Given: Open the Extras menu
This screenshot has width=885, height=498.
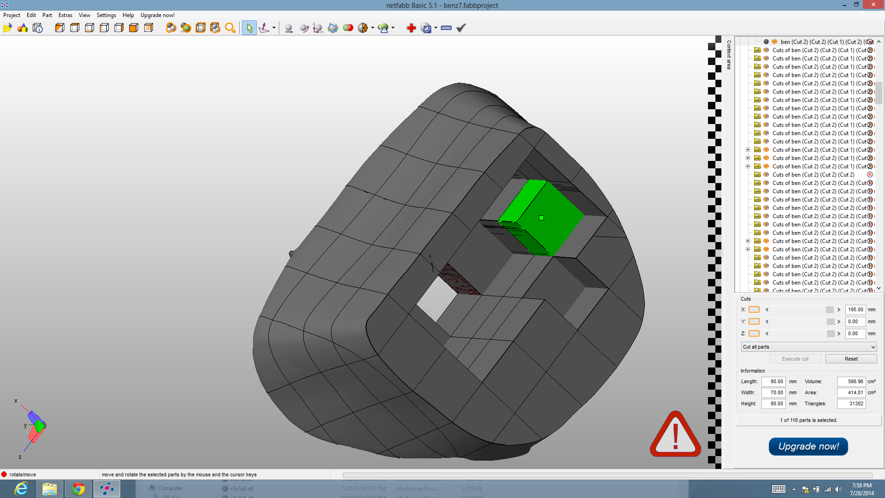Looking at the screenshot, I should pos(65,15).
